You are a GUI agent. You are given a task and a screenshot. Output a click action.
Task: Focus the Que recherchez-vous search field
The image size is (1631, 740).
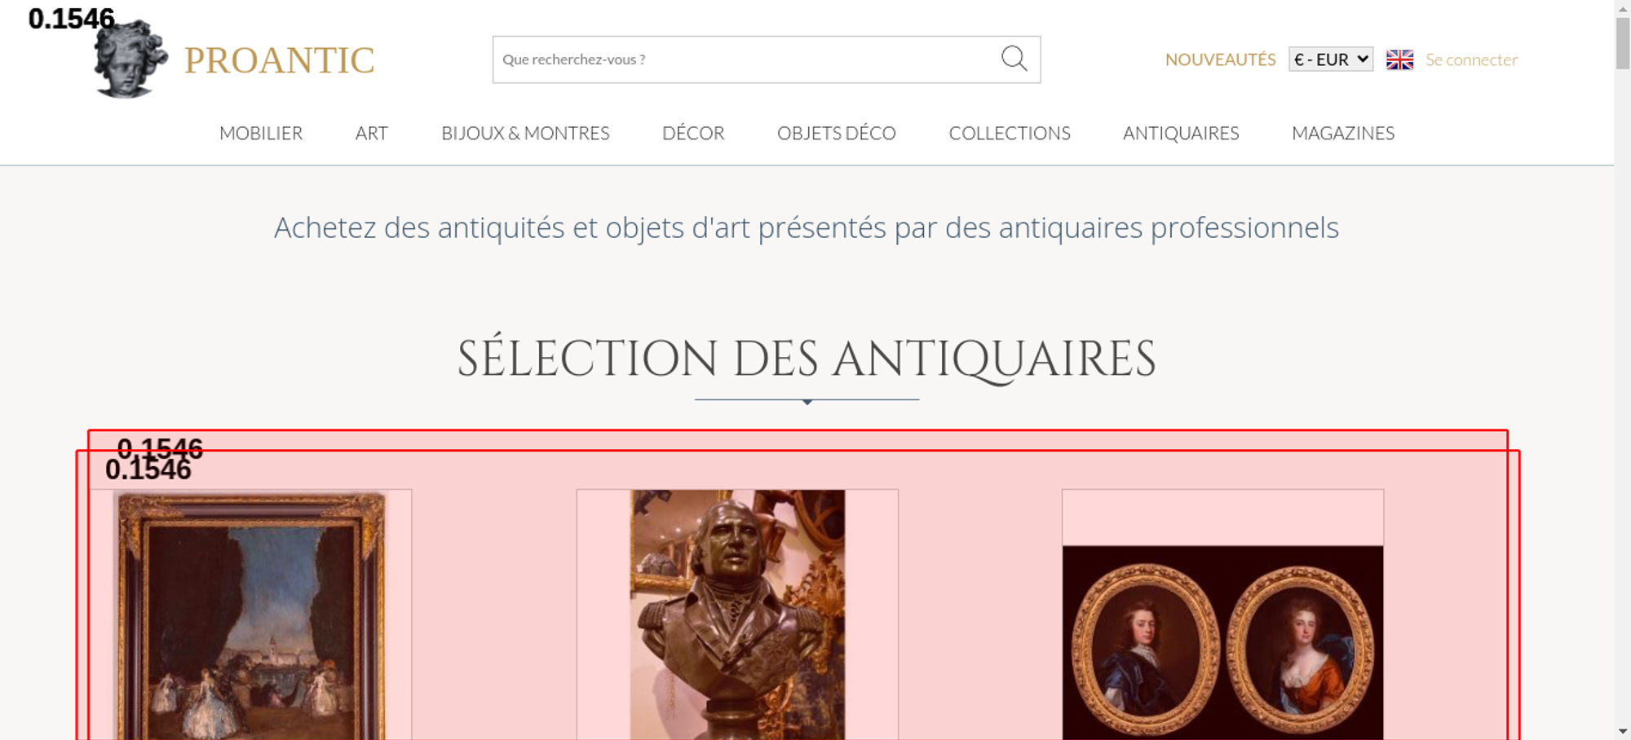746,59
